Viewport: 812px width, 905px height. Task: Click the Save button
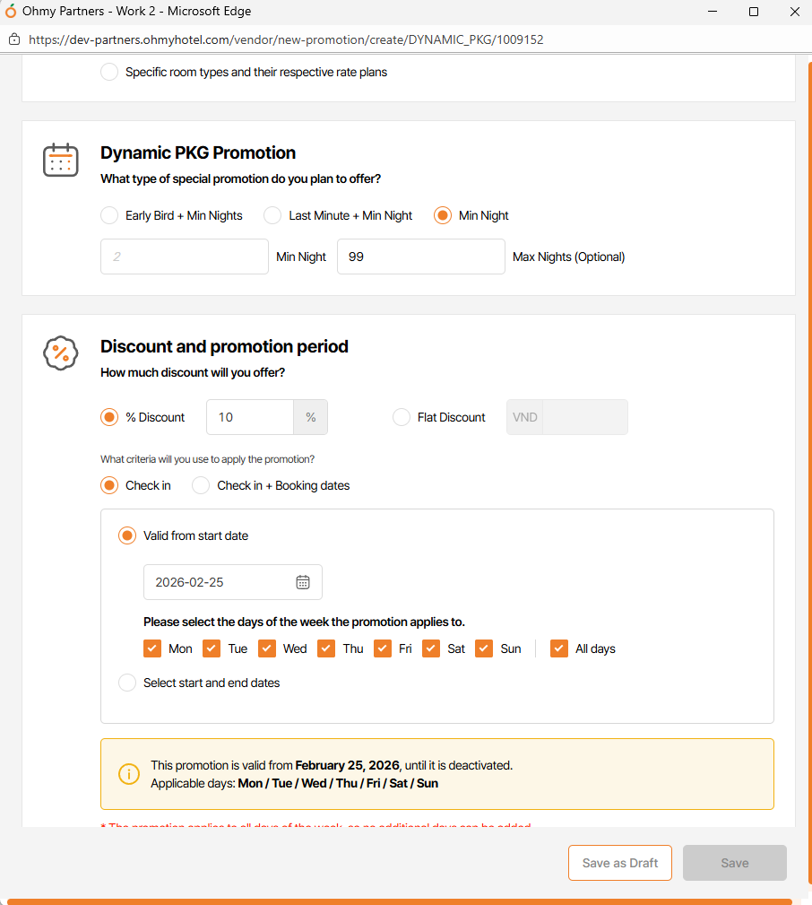tap(734, 863)
